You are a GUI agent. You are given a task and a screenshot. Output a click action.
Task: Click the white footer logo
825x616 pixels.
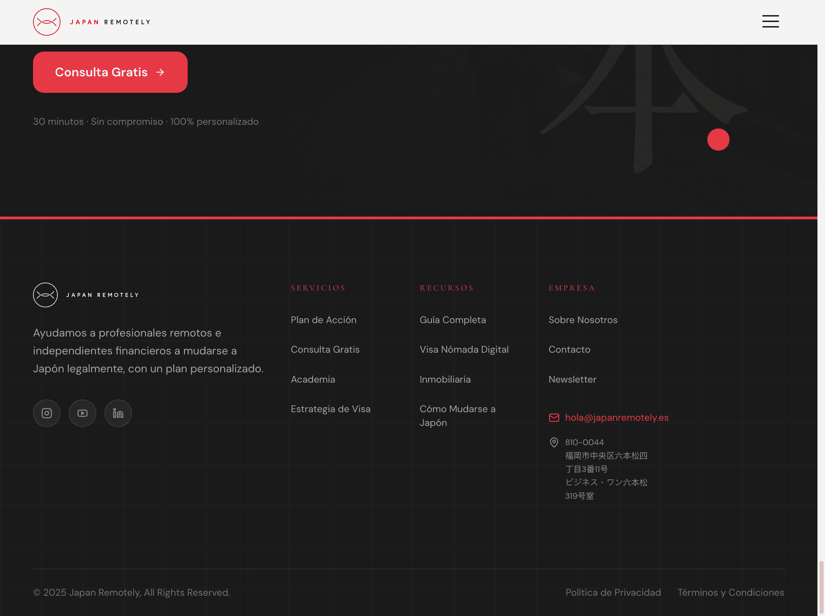(86, 295)
